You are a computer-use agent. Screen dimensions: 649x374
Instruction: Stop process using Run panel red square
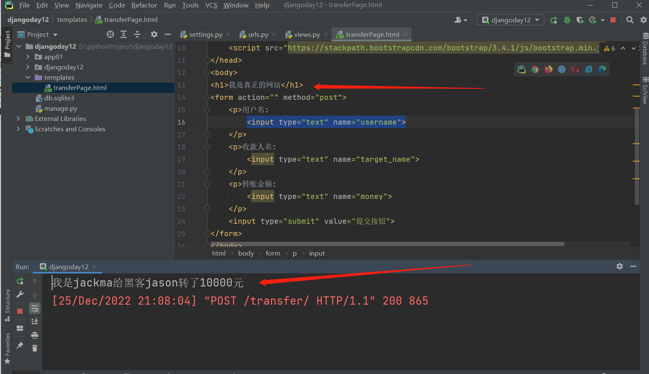pos(20,311)
